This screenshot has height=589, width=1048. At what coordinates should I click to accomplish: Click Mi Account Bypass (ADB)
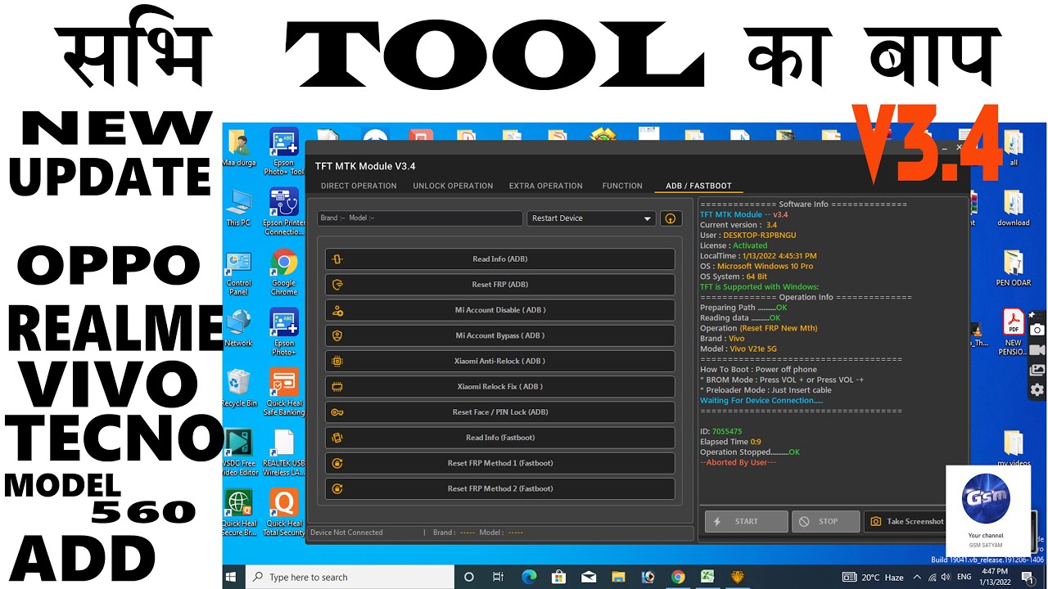[499, 335]
